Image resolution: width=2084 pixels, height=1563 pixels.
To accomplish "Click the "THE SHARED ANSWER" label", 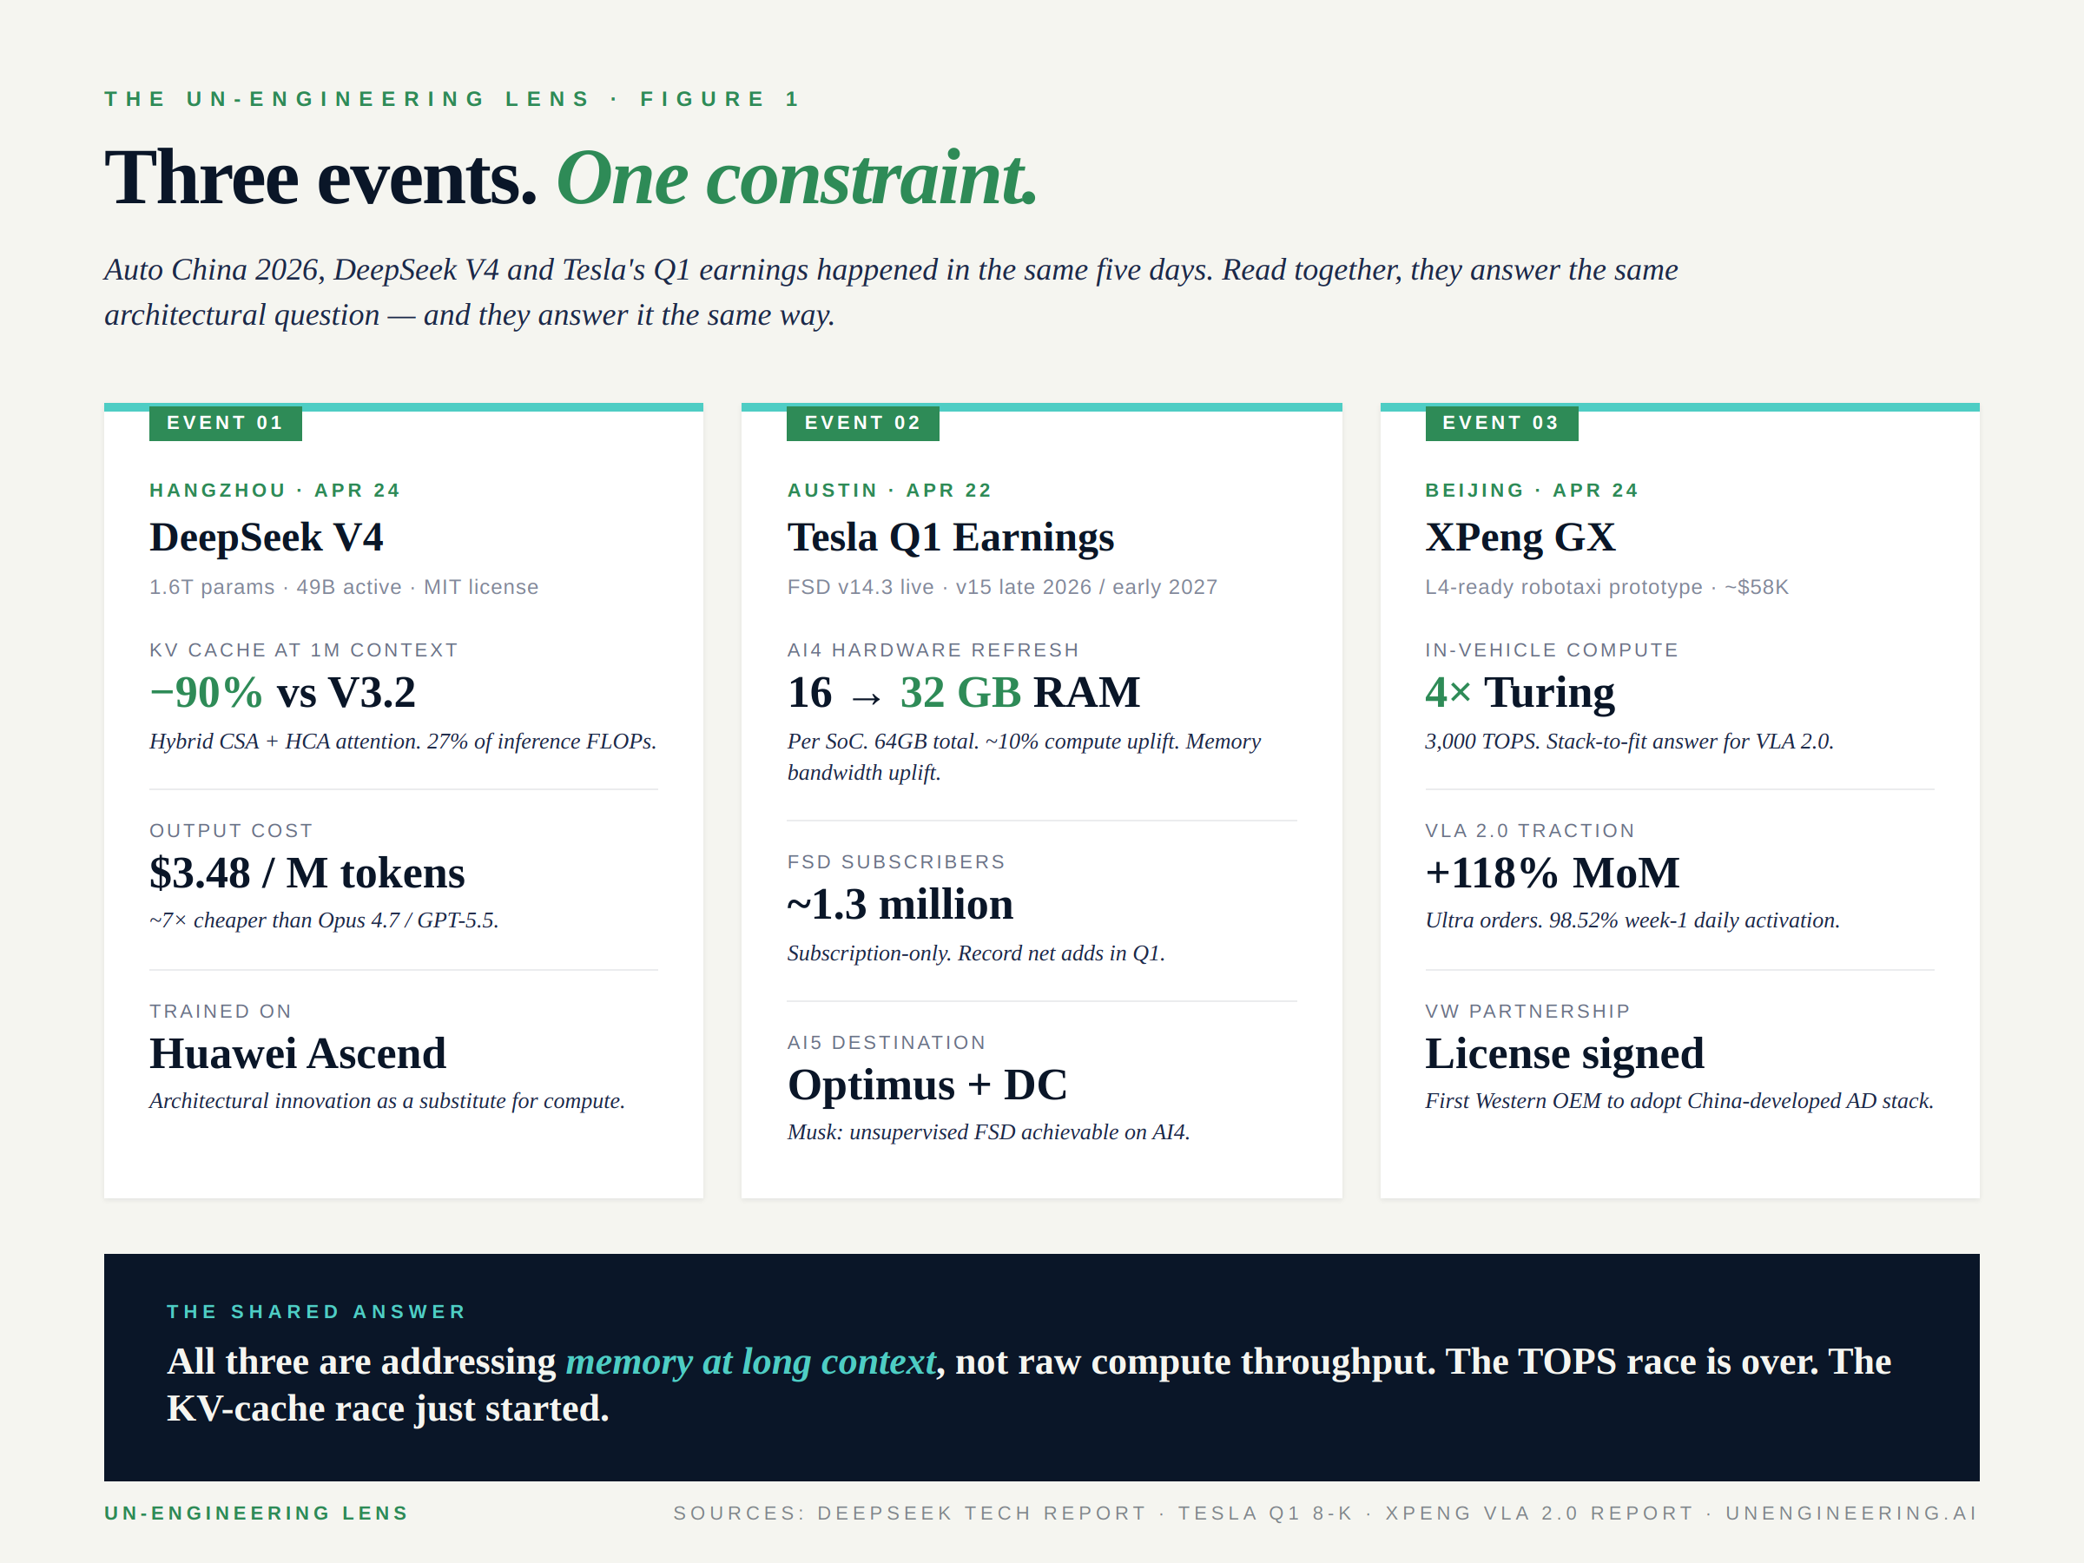I will click(317, 1311).
